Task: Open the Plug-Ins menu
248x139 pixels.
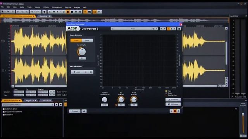Action: point(68,7)
